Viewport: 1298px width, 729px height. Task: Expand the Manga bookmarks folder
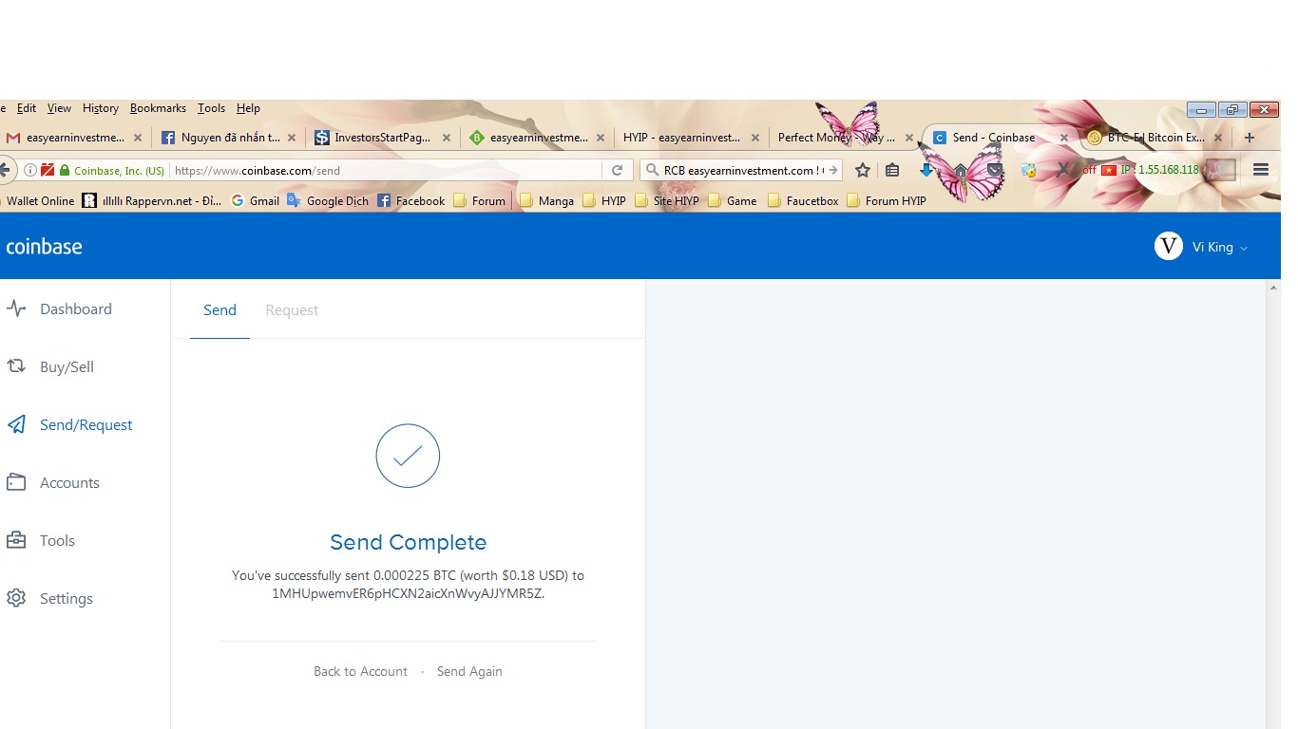(x=546, y=200)
